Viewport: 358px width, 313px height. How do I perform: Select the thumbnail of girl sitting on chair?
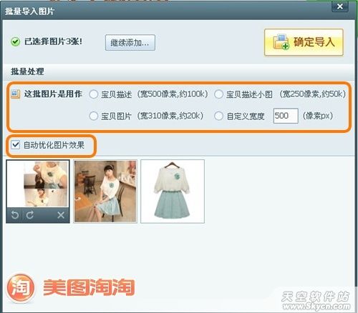[105, 192]
